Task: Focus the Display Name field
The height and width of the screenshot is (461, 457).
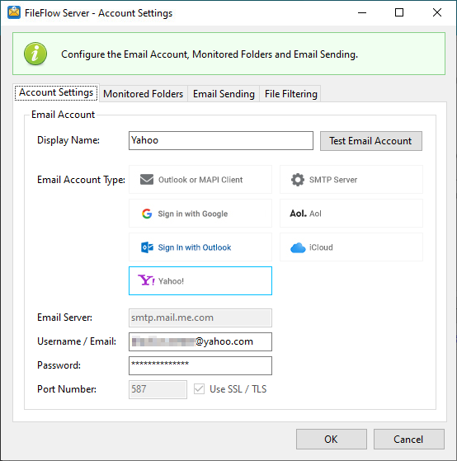Action: coord(221,140)
